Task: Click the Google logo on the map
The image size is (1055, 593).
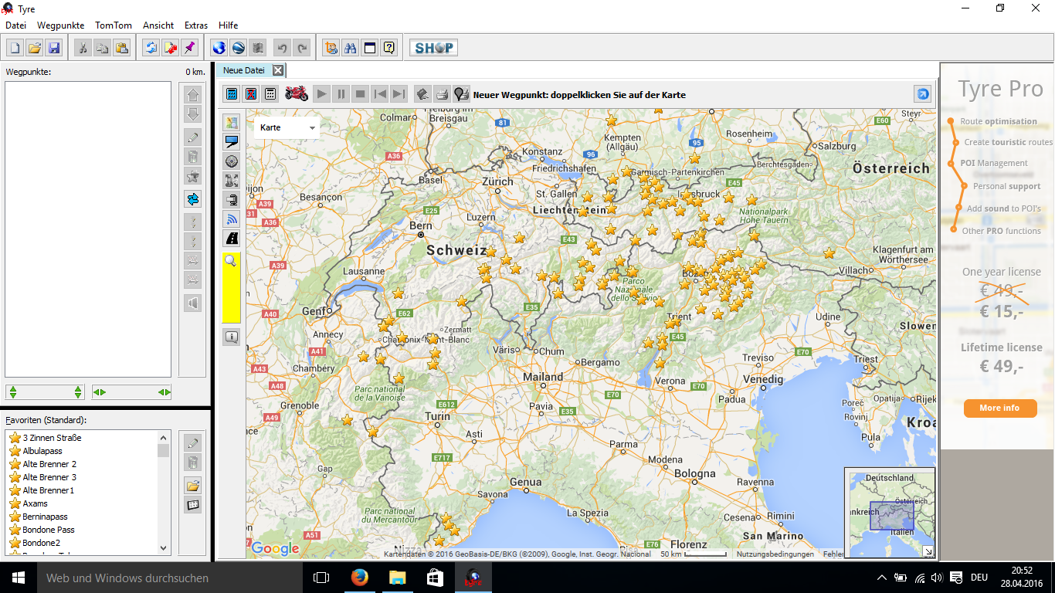Action: [x=275, y=548]
